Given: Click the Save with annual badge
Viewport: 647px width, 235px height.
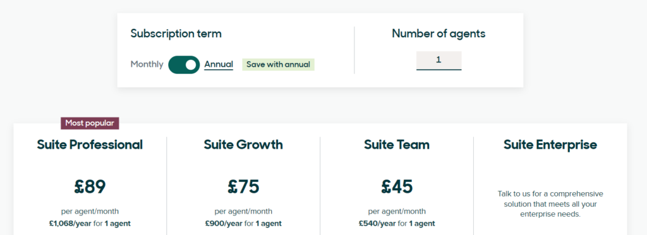Looking at the screenshot, I should click(x=278, y=65).
